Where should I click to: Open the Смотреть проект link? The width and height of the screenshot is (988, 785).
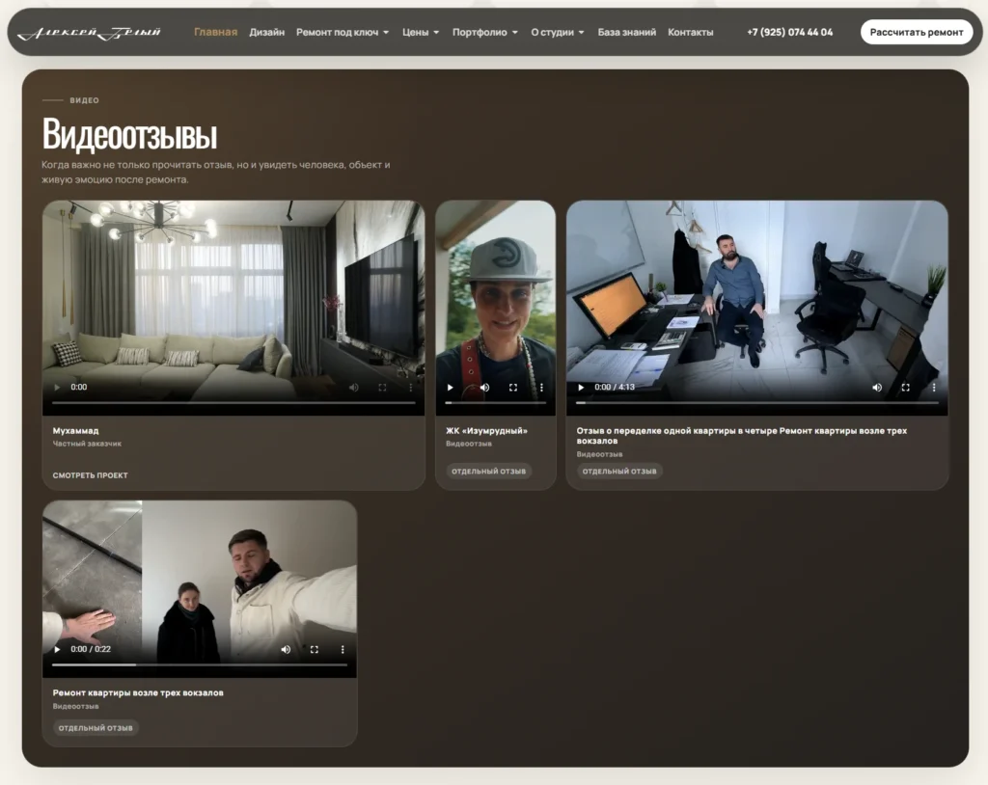coord(90,475)
